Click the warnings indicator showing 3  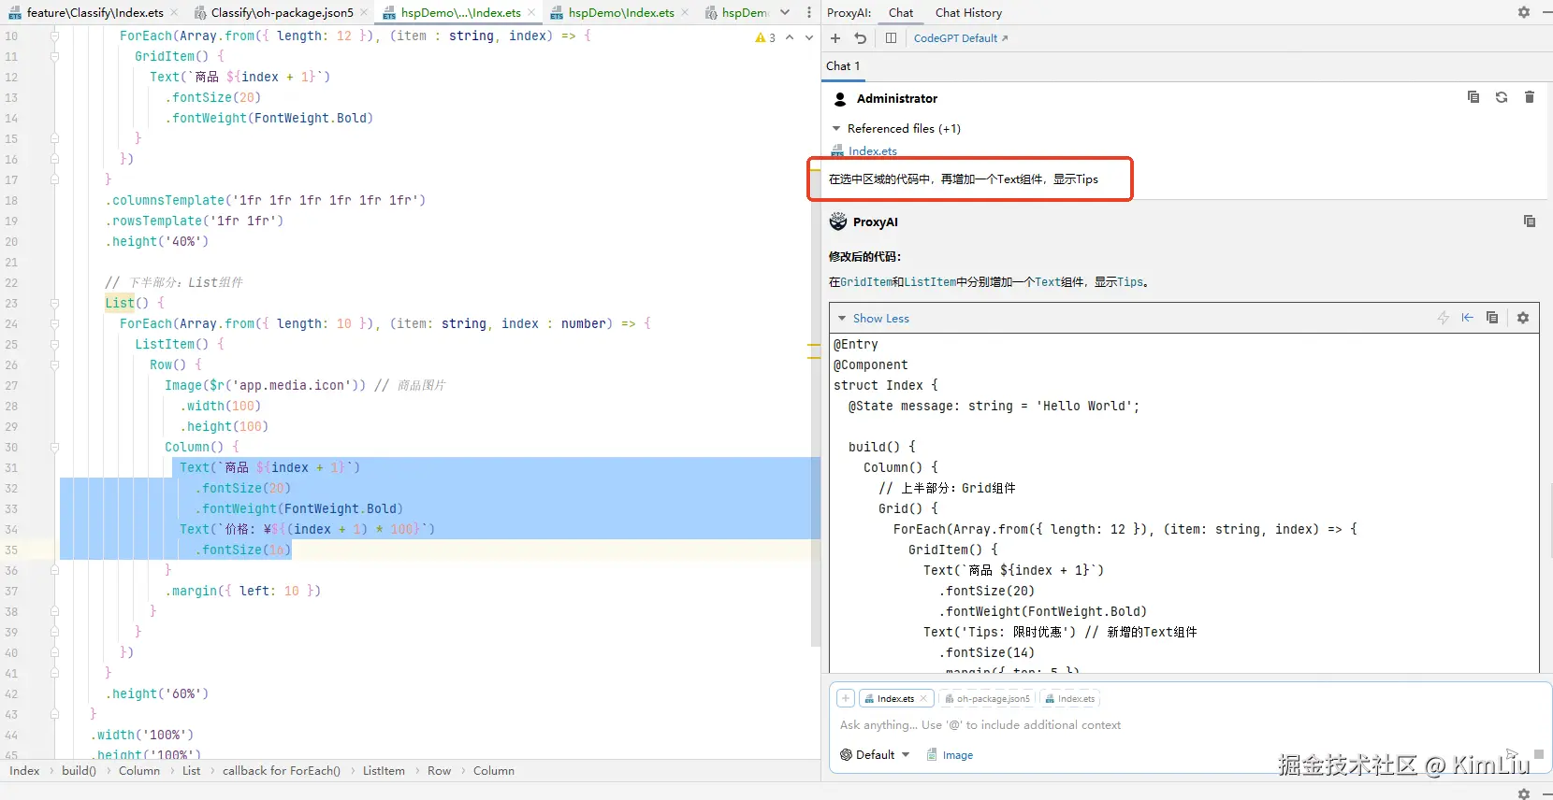click(x=765, y=37)
